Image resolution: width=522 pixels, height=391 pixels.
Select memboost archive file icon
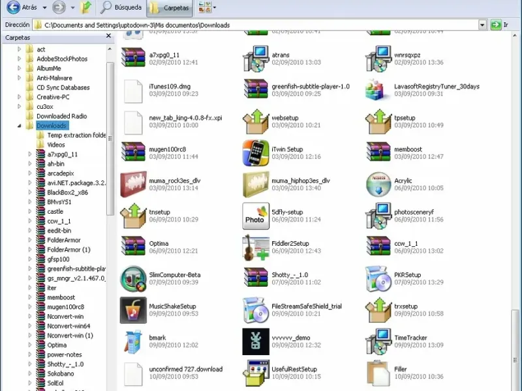[x=378, y=152]
